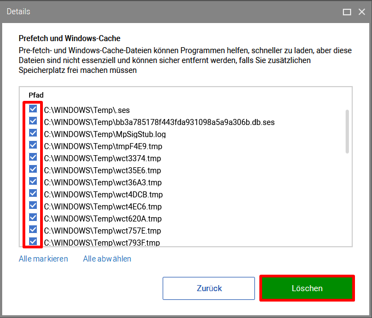This screenshot has height=318, width=372.
Task: Click the green Löschen button
Action: [x=307, y=288]
